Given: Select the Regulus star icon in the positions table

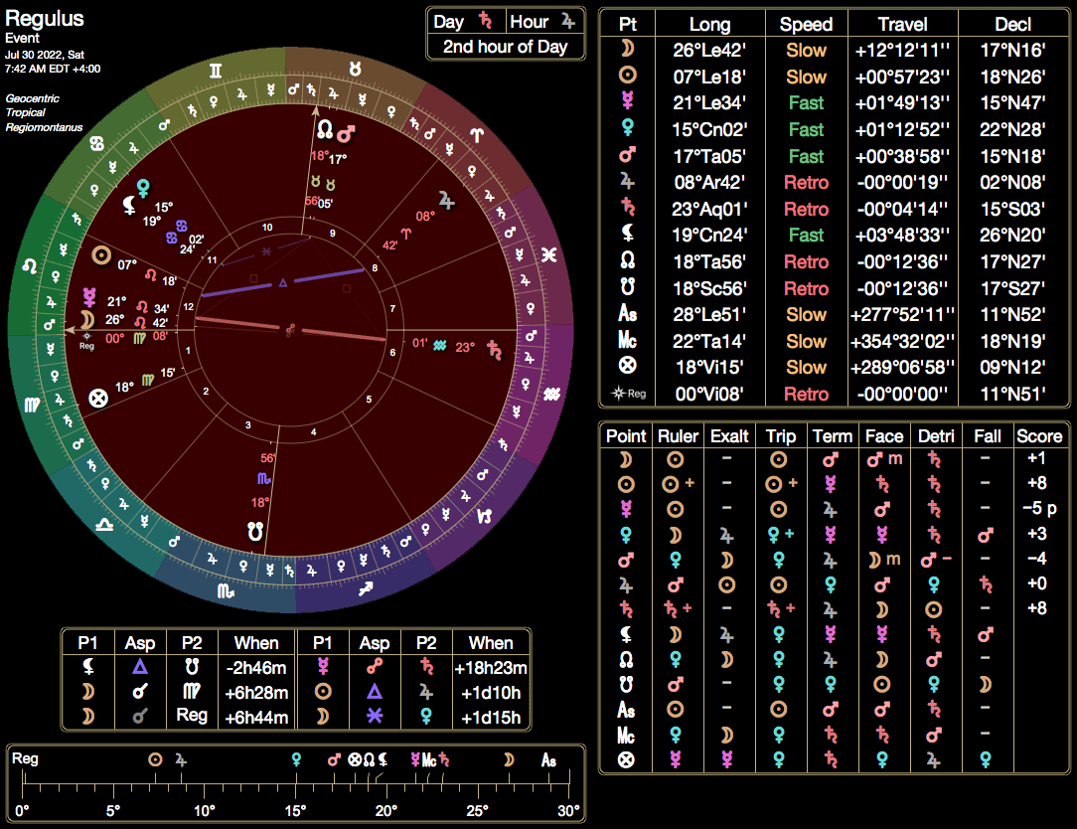Looking at the screenshot, I should point(620,393).
